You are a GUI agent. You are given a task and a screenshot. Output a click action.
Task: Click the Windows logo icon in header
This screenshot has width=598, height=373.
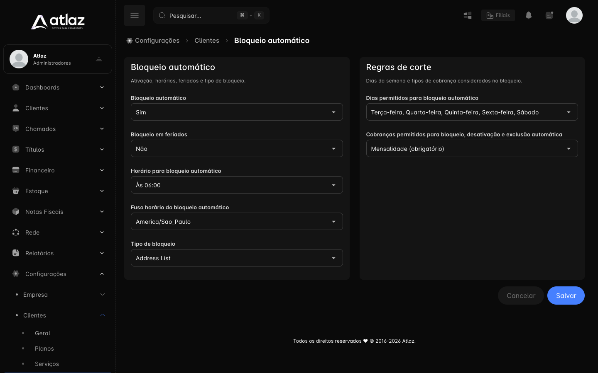pyautogui.click(x=468, y=15)
